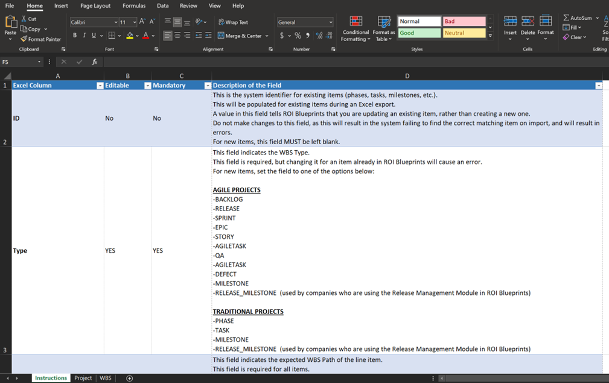This screenshot has height=383, width=609.
Task: Click the Format as Table icon
Action: (x=384, y=23)
